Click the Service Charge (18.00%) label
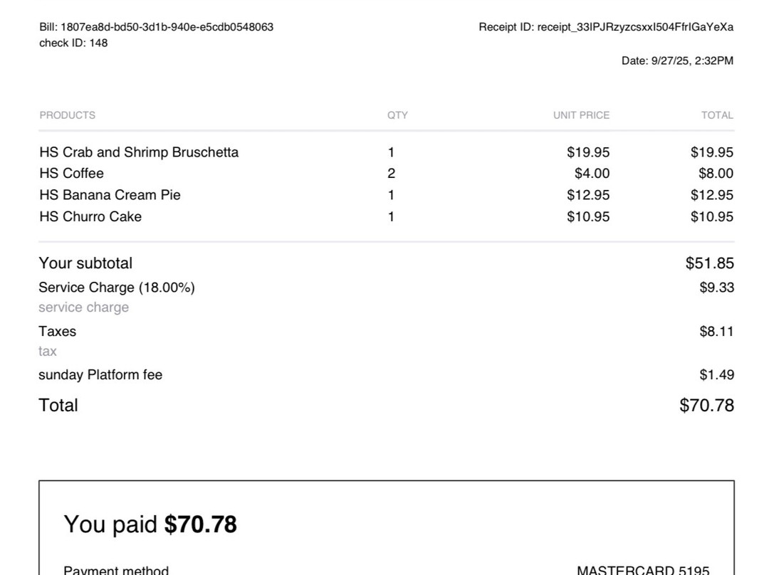Viewport: 769px width, 575px height. [x=116, y=287]
